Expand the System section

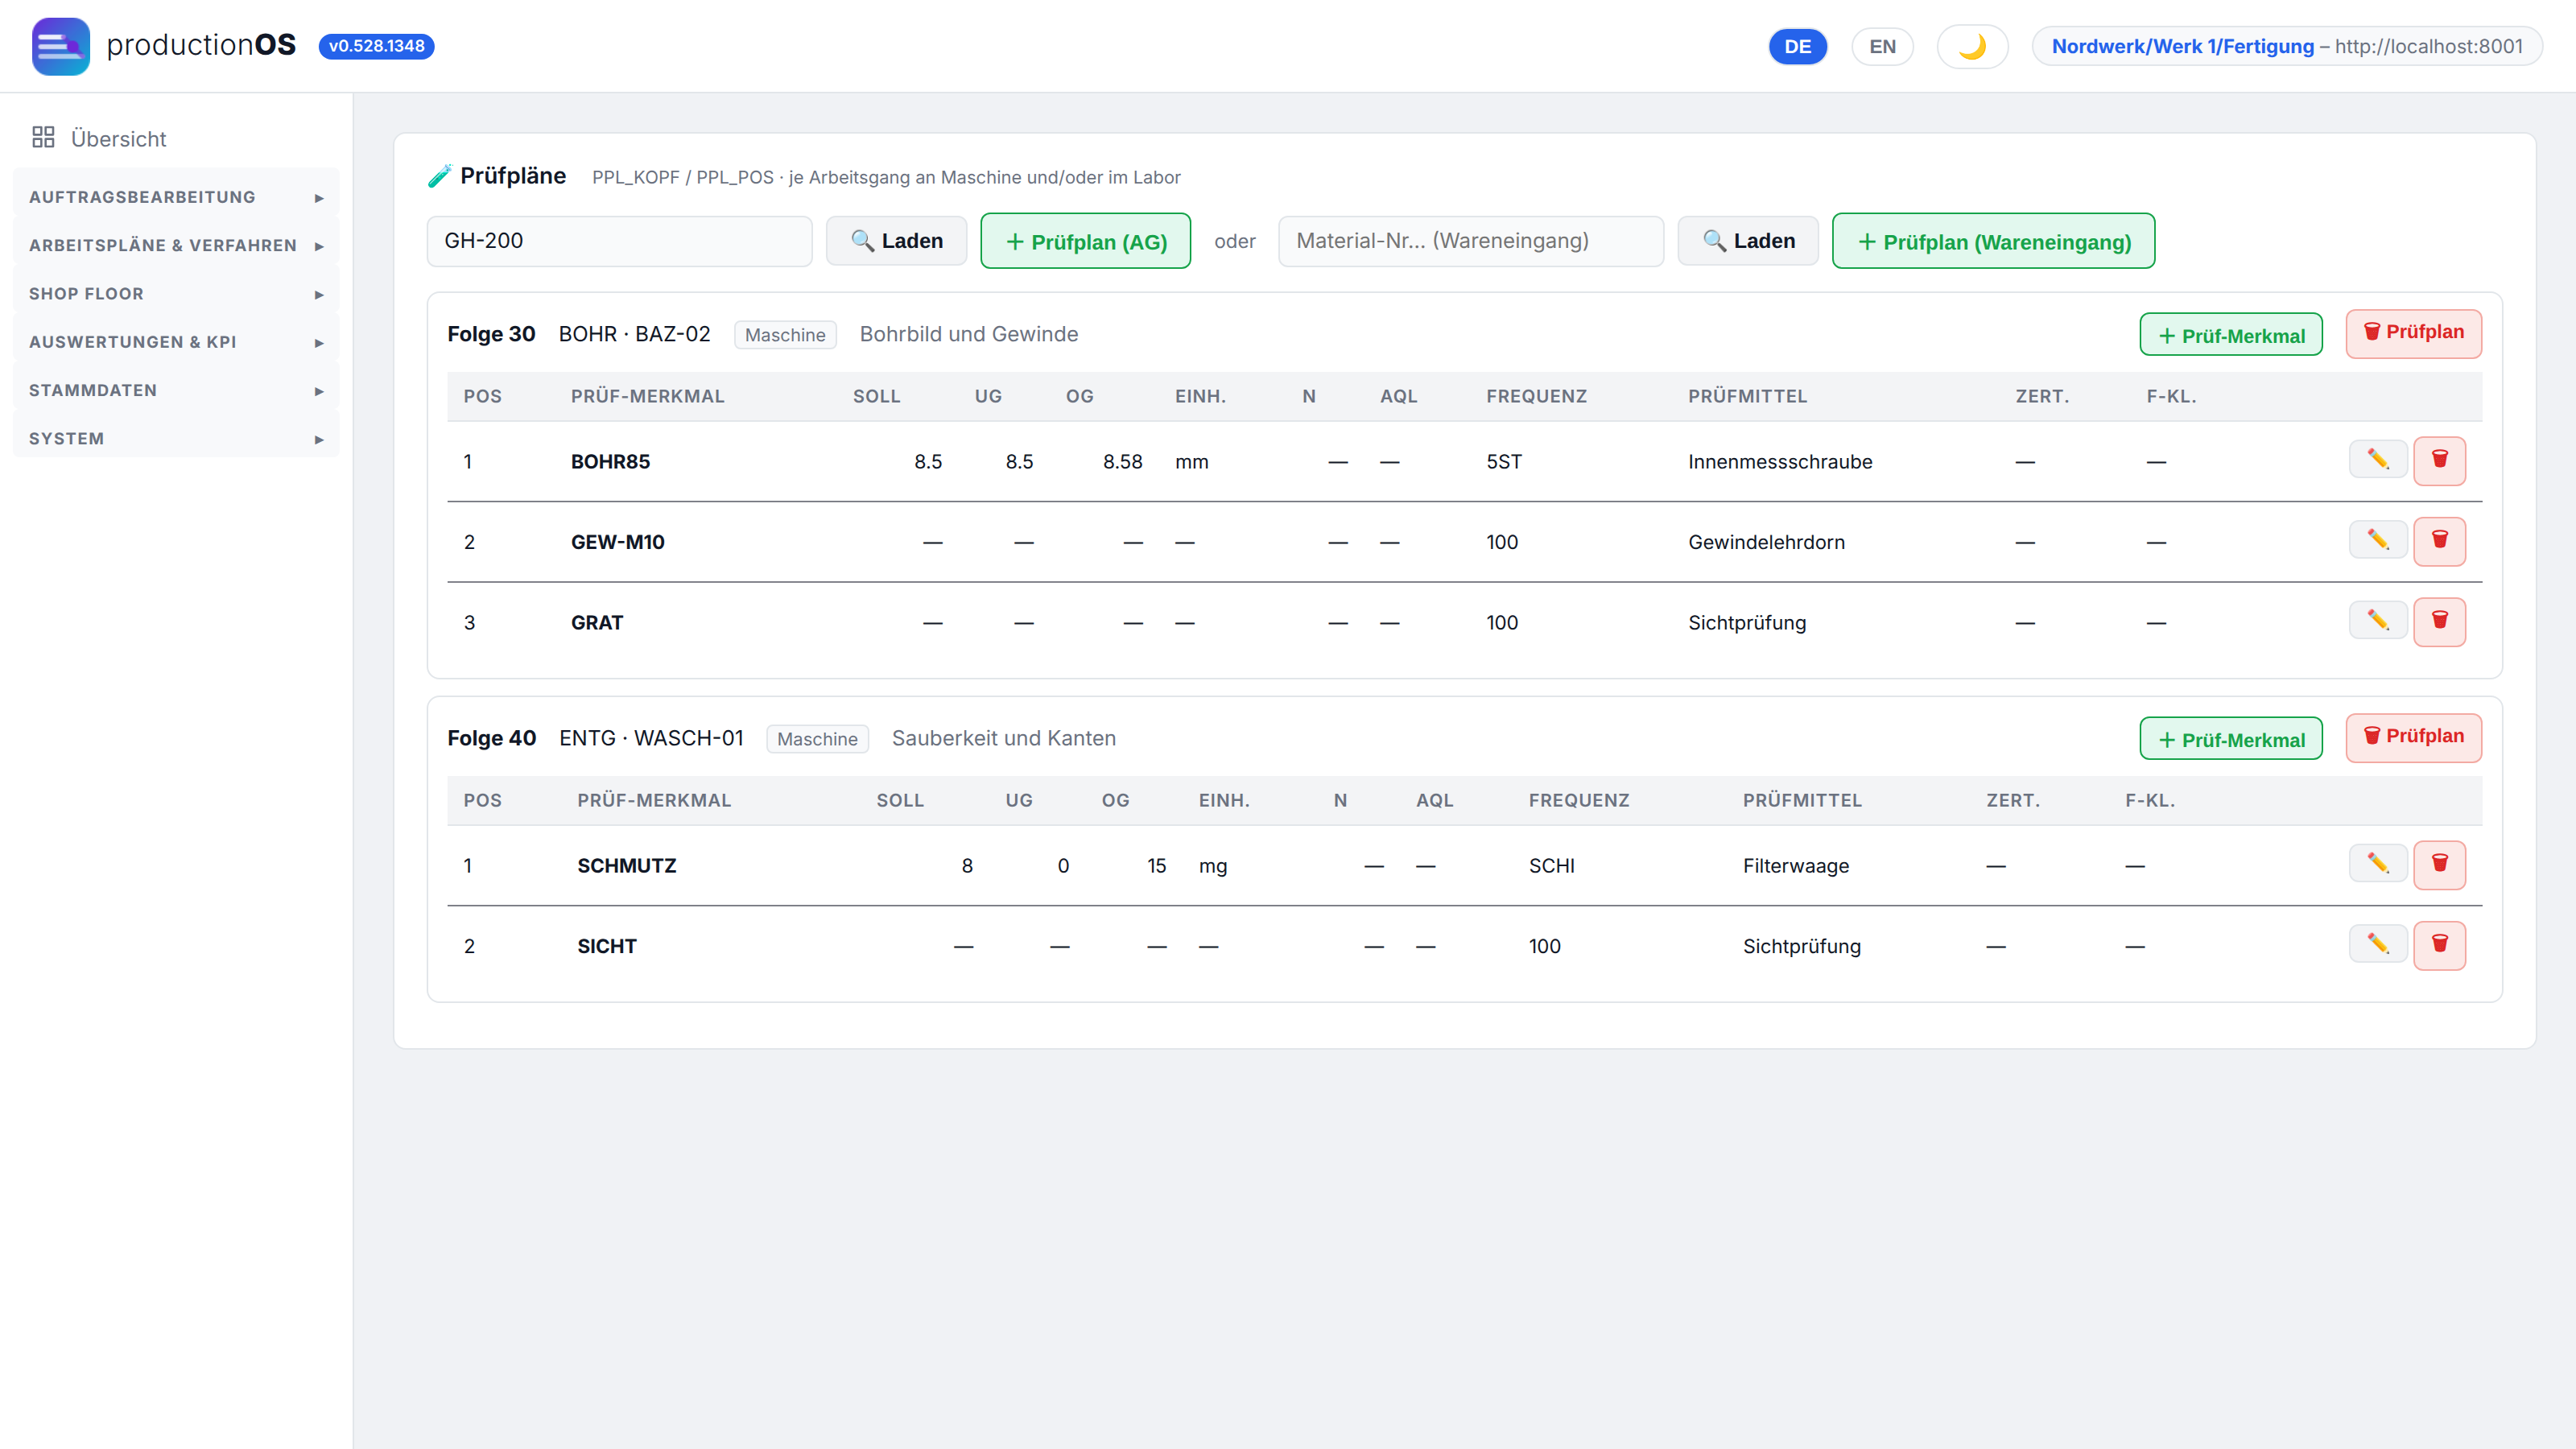pyautogui.click(x=176, y=438)
